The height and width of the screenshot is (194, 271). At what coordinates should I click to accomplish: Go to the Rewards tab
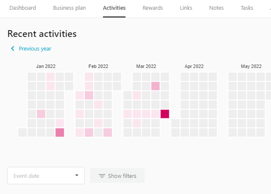click(153, 8)
